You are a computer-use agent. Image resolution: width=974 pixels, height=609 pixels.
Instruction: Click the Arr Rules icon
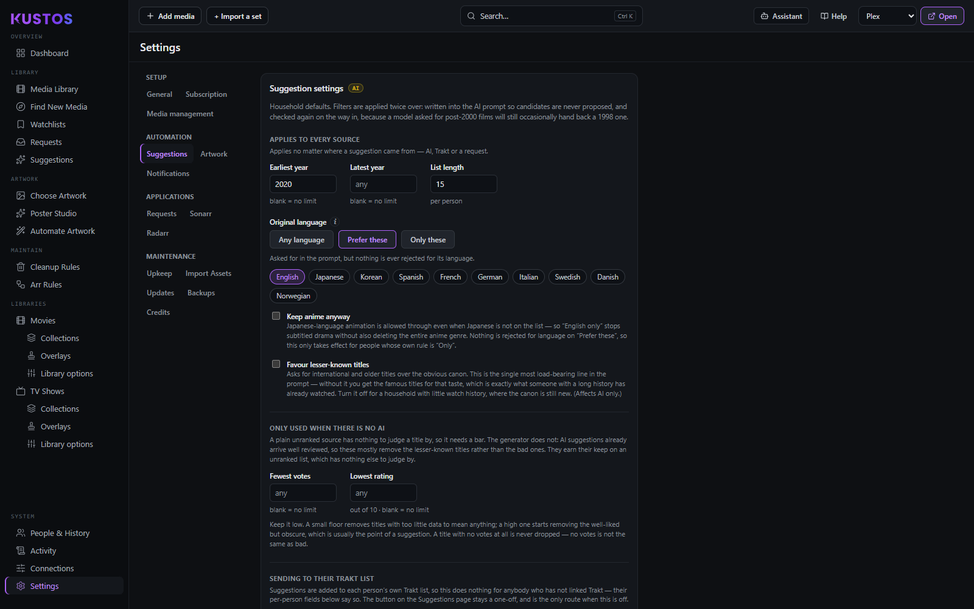click(x=21, y=284)
